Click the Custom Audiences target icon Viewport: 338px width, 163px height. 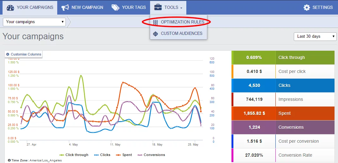155,34
